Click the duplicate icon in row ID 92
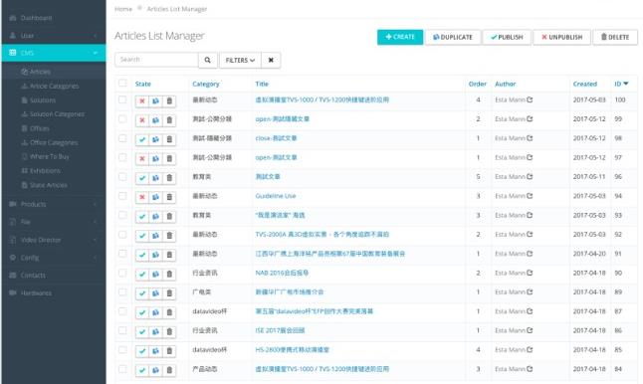The width and height of the screenshot is (643, 384). click(155, 236)
